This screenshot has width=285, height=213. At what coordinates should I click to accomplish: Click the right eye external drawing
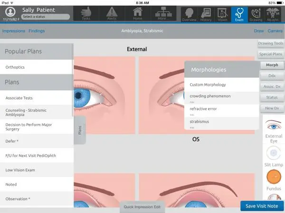pos(104,95)
